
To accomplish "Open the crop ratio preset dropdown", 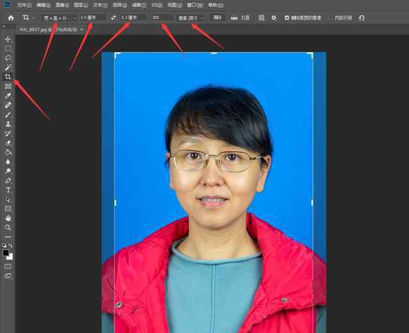I will (59, 18).
